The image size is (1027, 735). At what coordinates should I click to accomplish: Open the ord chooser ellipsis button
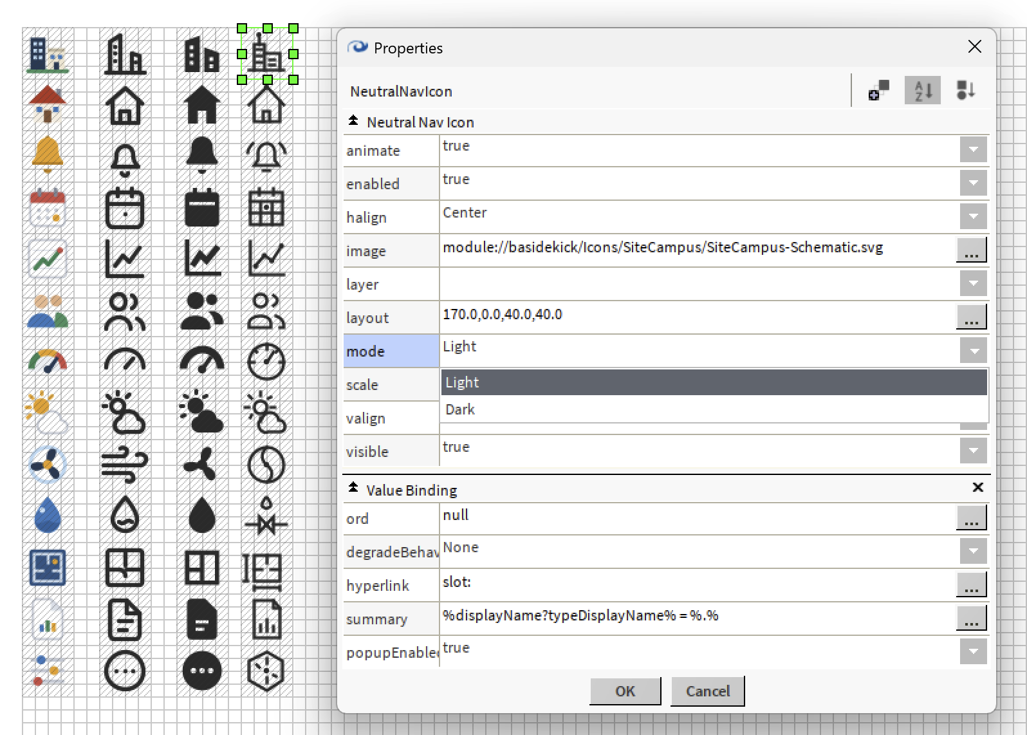[x=971, y=517]
